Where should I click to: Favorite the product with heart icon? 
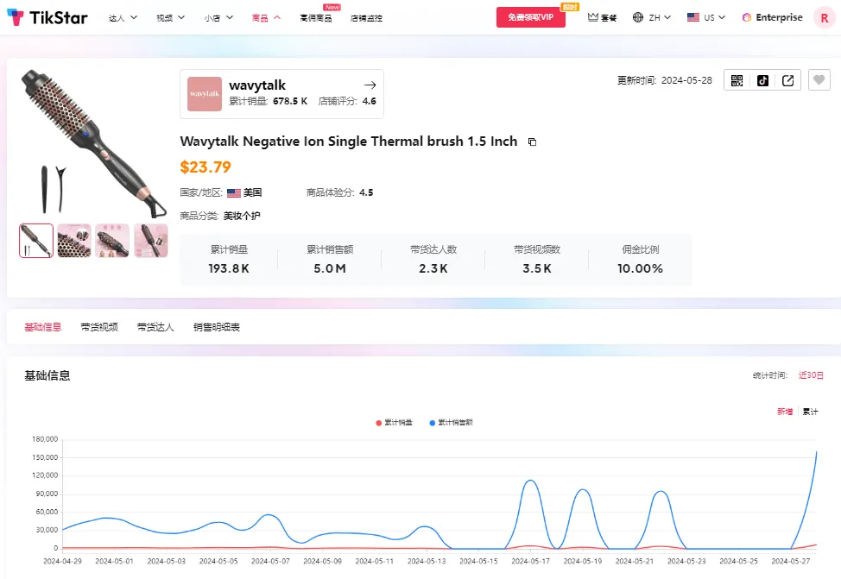coord(819,80)
